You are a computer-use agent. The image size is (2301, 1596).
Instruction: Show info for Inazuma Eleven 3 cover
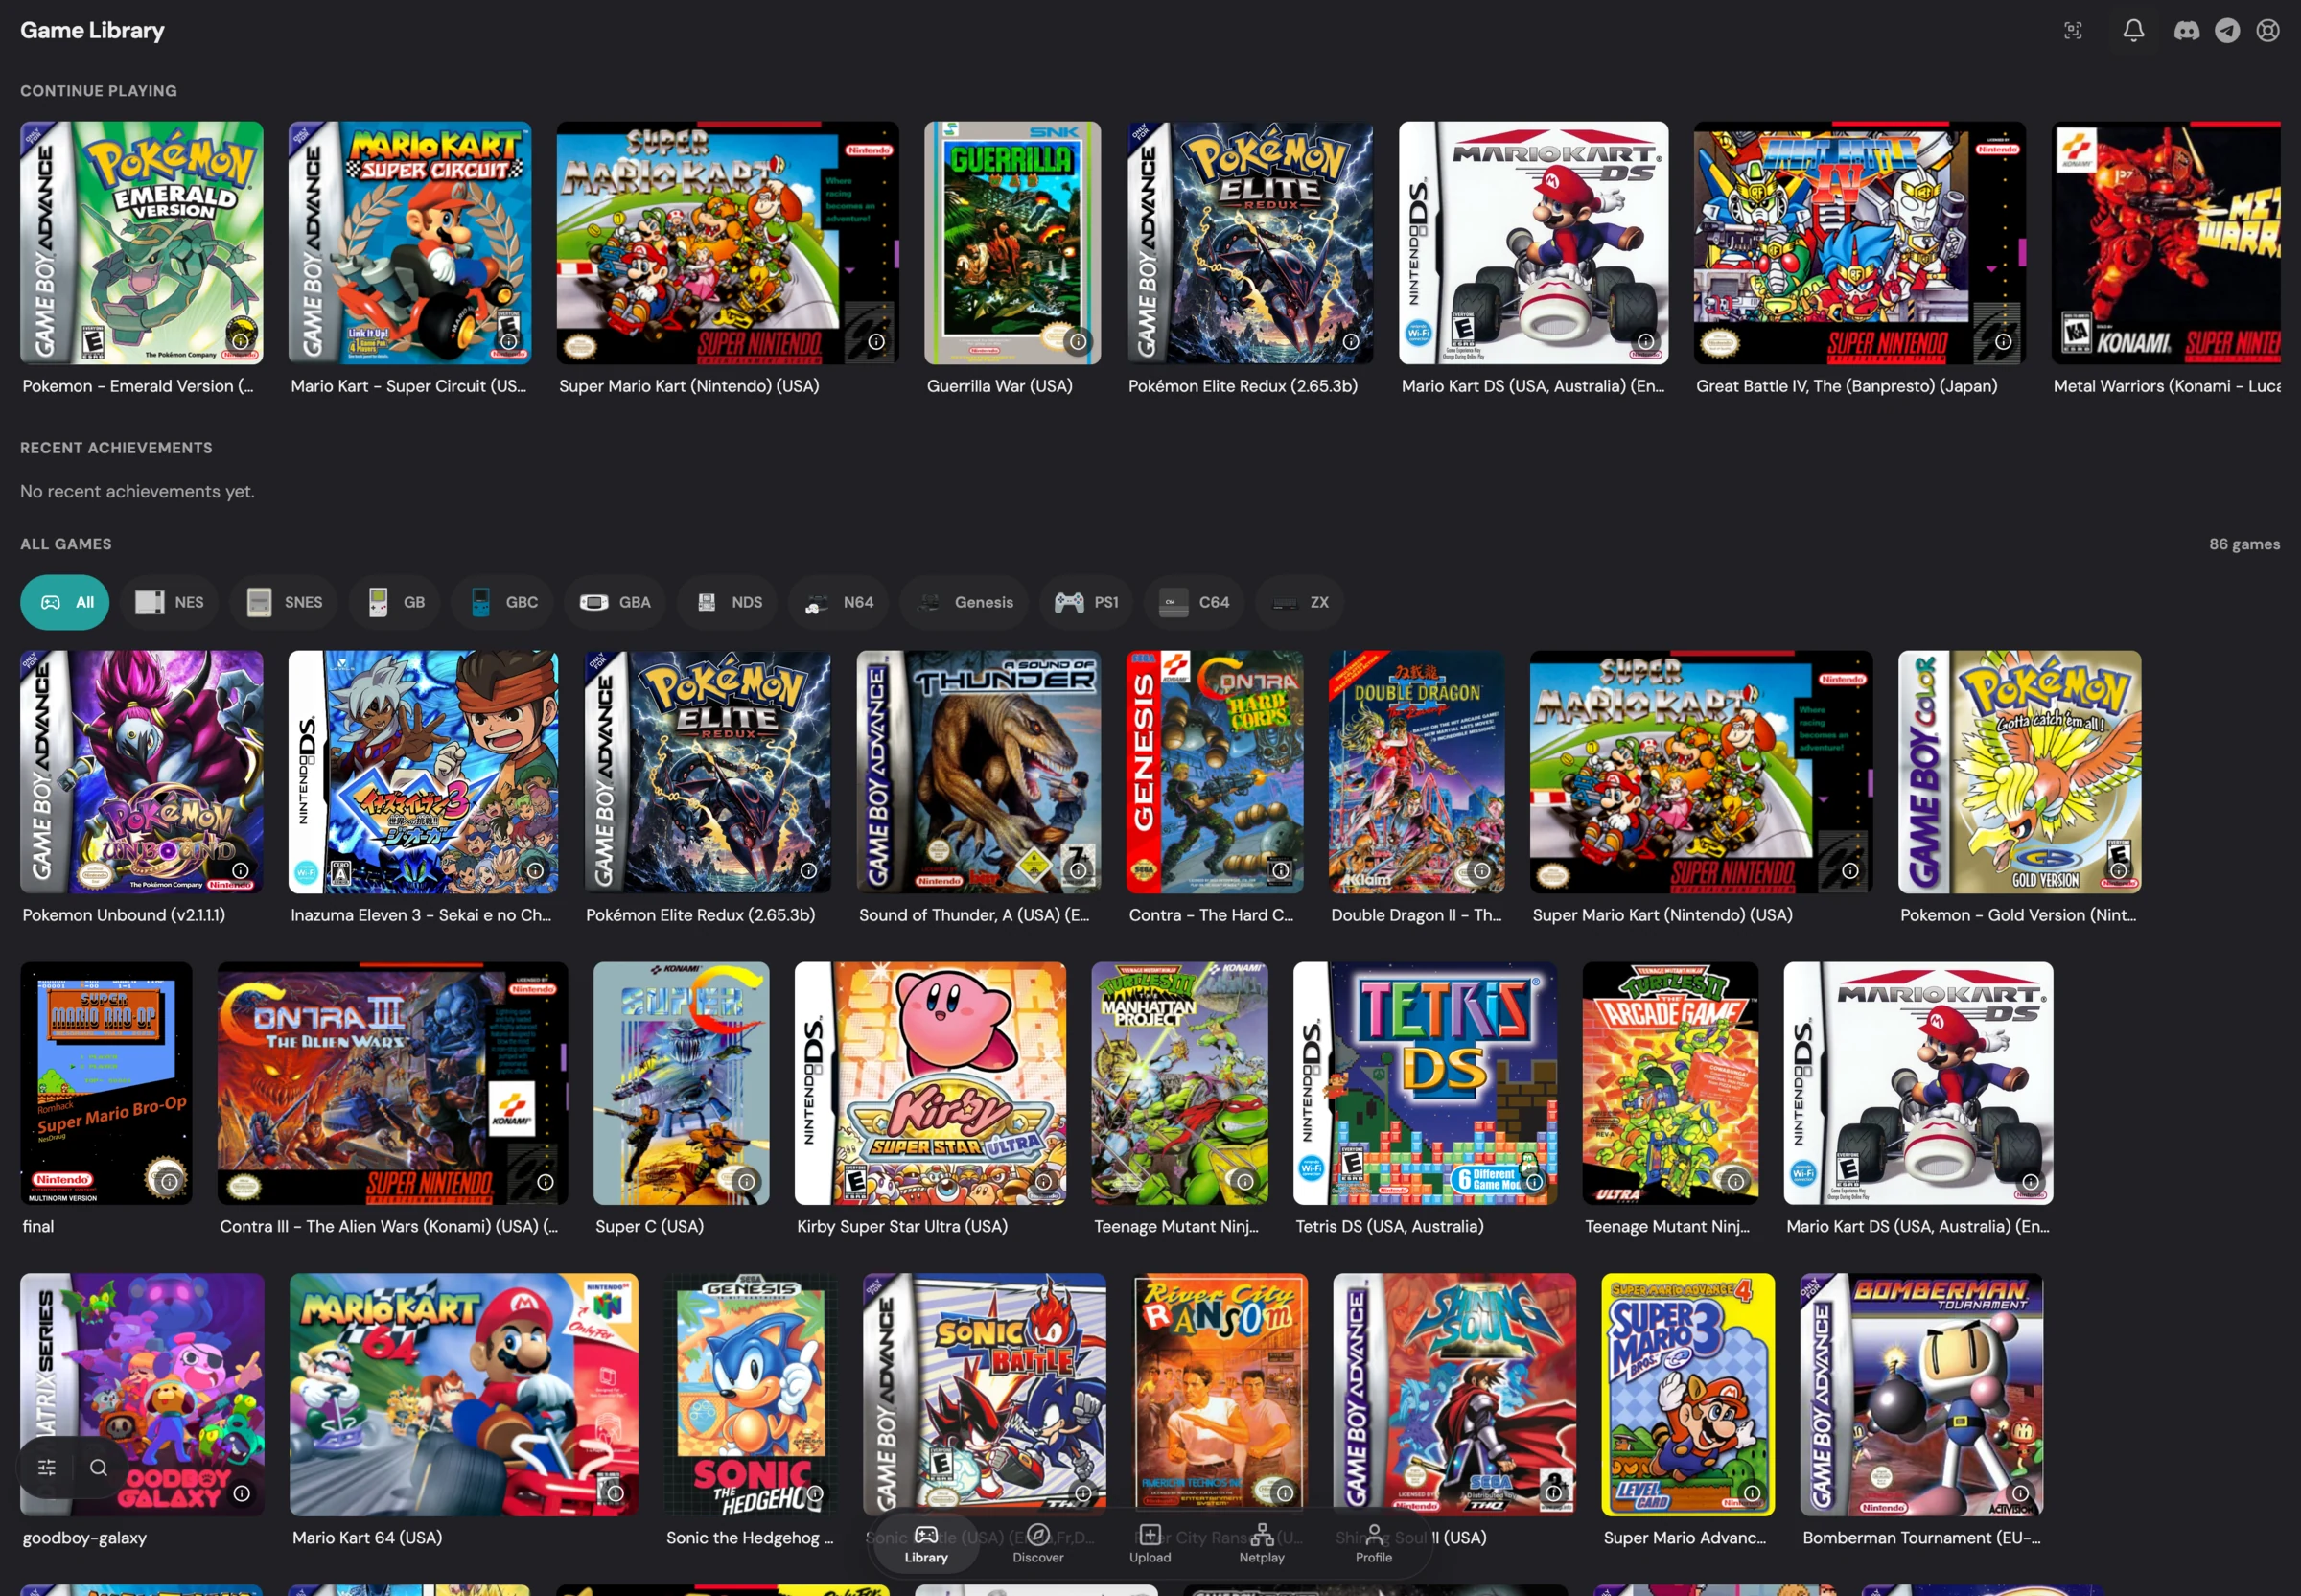click(535, 870)
